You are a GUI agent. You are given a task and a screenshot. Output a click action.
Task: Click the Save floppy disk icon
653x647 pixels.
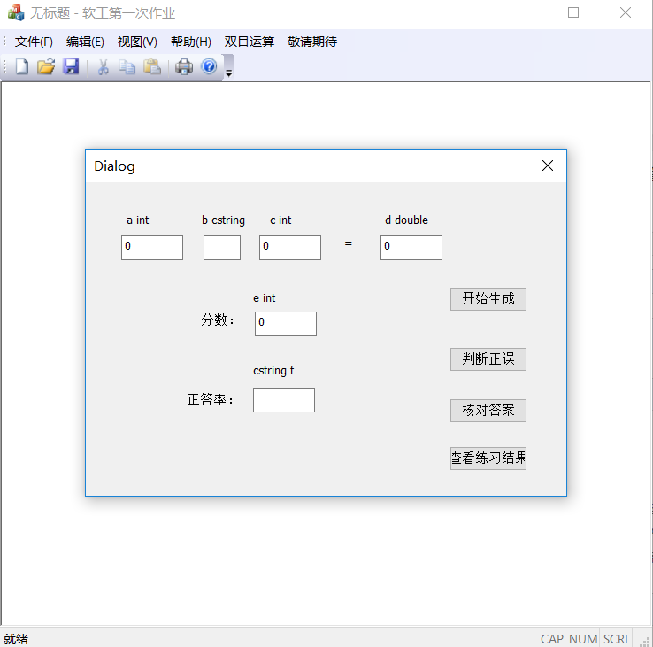[71, 66]
